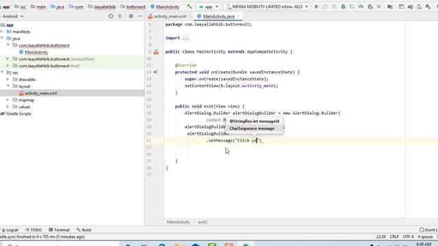Click the gutter icon on line 9
The image size is (438, 246).
coord(156,52)
